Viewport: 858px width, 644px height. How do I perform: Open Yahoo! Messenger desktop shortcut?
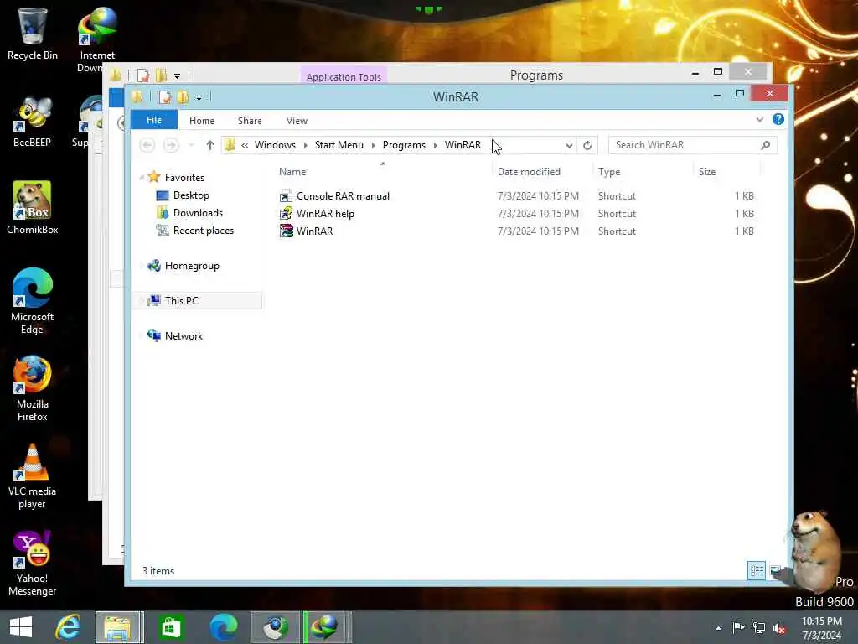click(33, 563)
